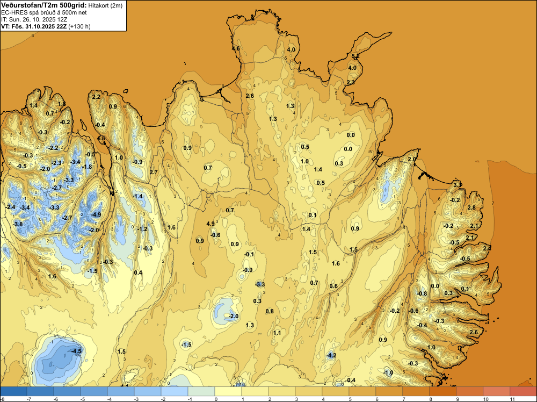The height and width of the screenshot is (402, 537).
Task: Click the temperature value '-1.0'
Action: point(388,372)
